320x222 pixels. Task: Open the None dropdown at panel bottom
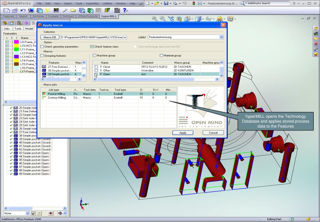click(27, 213)
